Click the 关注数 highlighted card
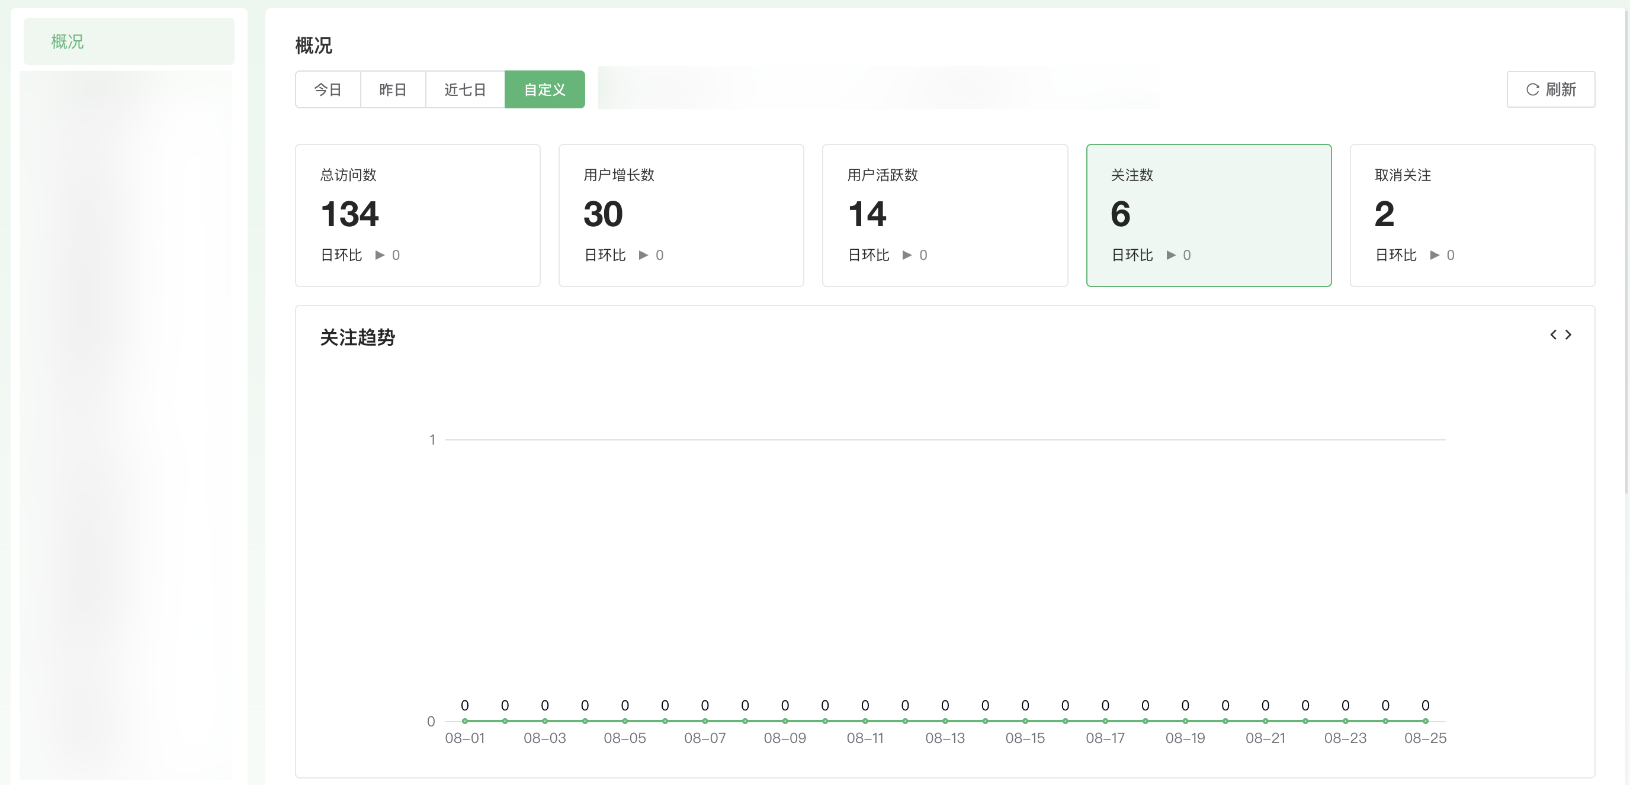Screen dimensions: 1630x785 tap(1208, 215)
